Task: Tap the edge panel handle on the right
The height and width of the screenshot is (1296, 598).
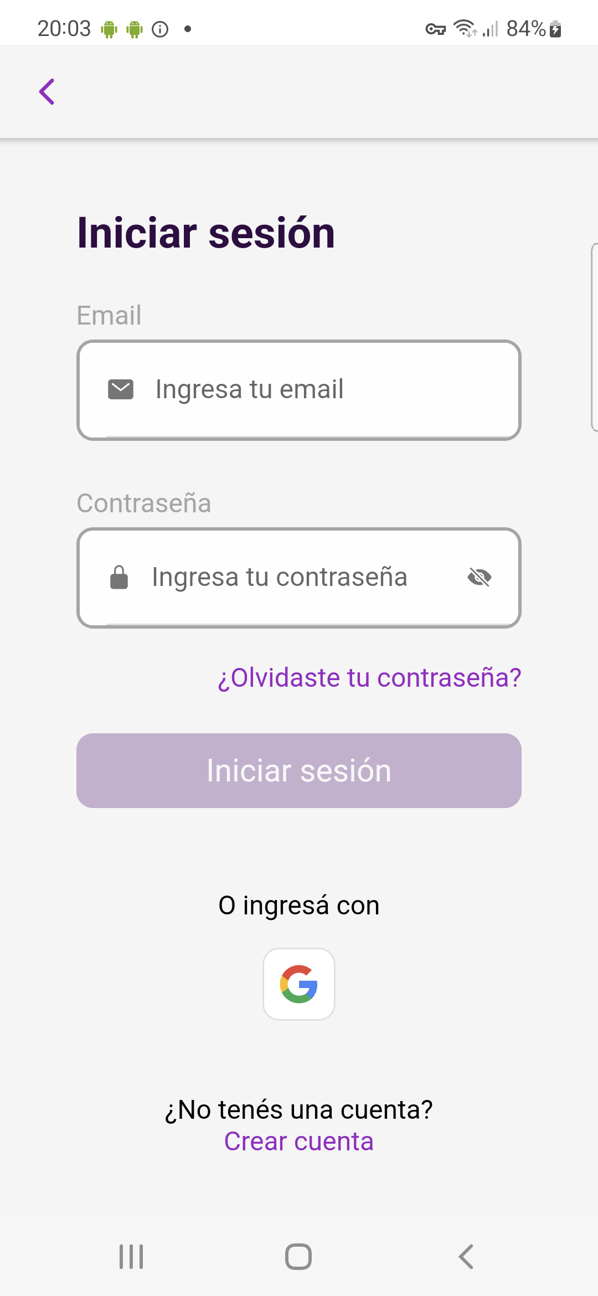Action: (x=594, y=337)
